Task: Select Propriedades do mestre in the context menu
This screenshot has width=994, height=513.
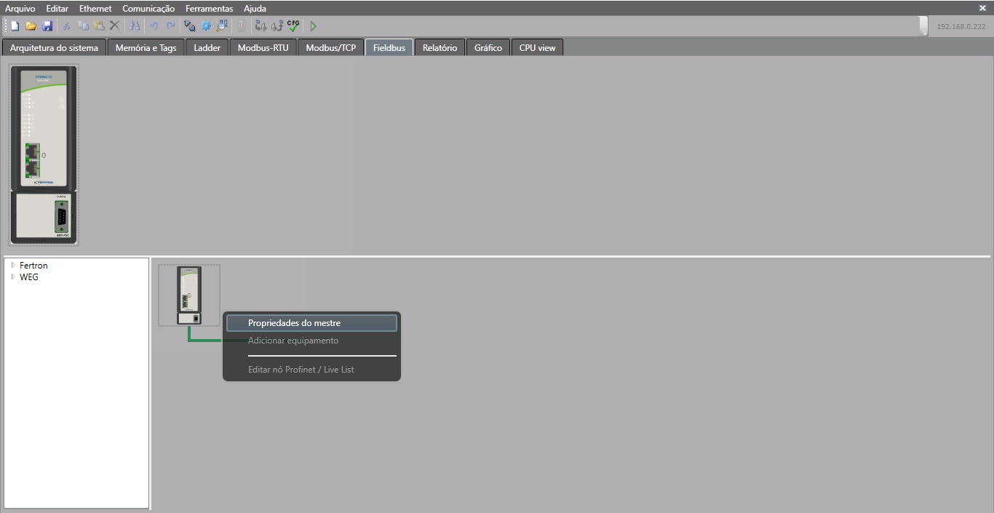Action: click(311, 323)
